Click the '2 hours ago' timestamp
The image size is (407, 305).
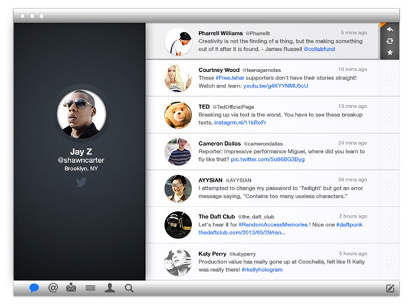[x=353, y=216]
